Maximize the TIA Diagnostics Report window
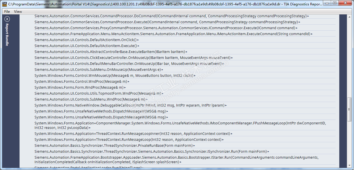The image size is (354, 170). [x=334, y=3]
